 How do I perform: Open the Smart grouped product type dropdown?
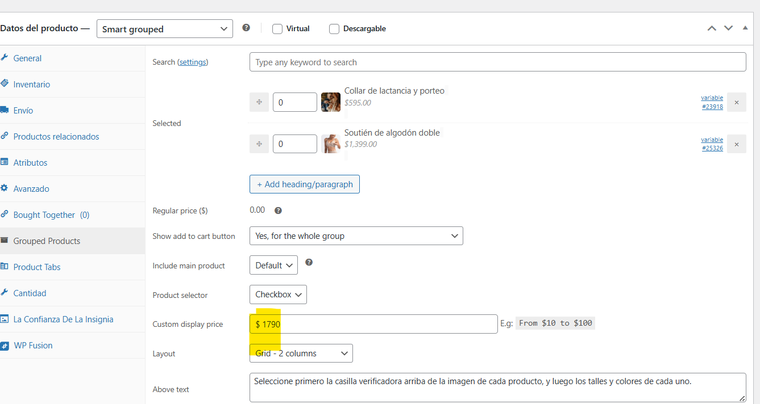pos(164,29)
